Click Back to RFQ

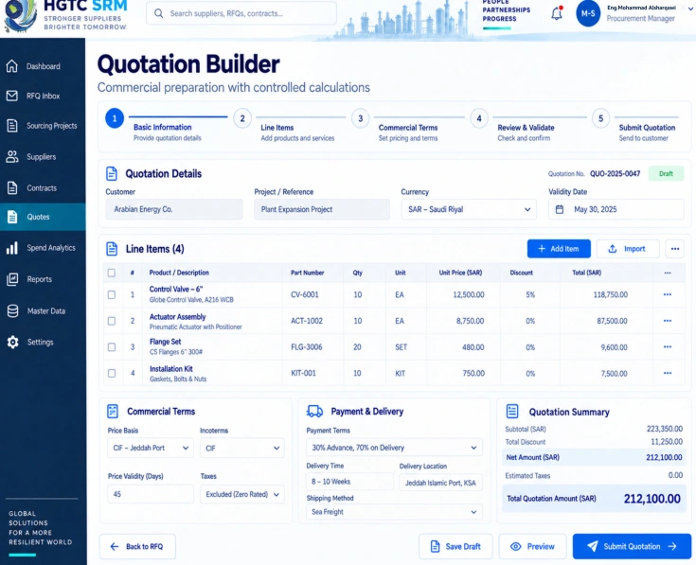pyautogui.click(x=137, y=546)
